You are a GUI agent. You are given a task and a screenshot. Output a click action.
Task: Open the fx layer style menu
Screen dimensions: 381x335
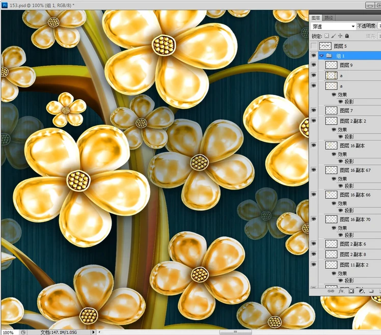pyautogui.click(x=341, y=291)
